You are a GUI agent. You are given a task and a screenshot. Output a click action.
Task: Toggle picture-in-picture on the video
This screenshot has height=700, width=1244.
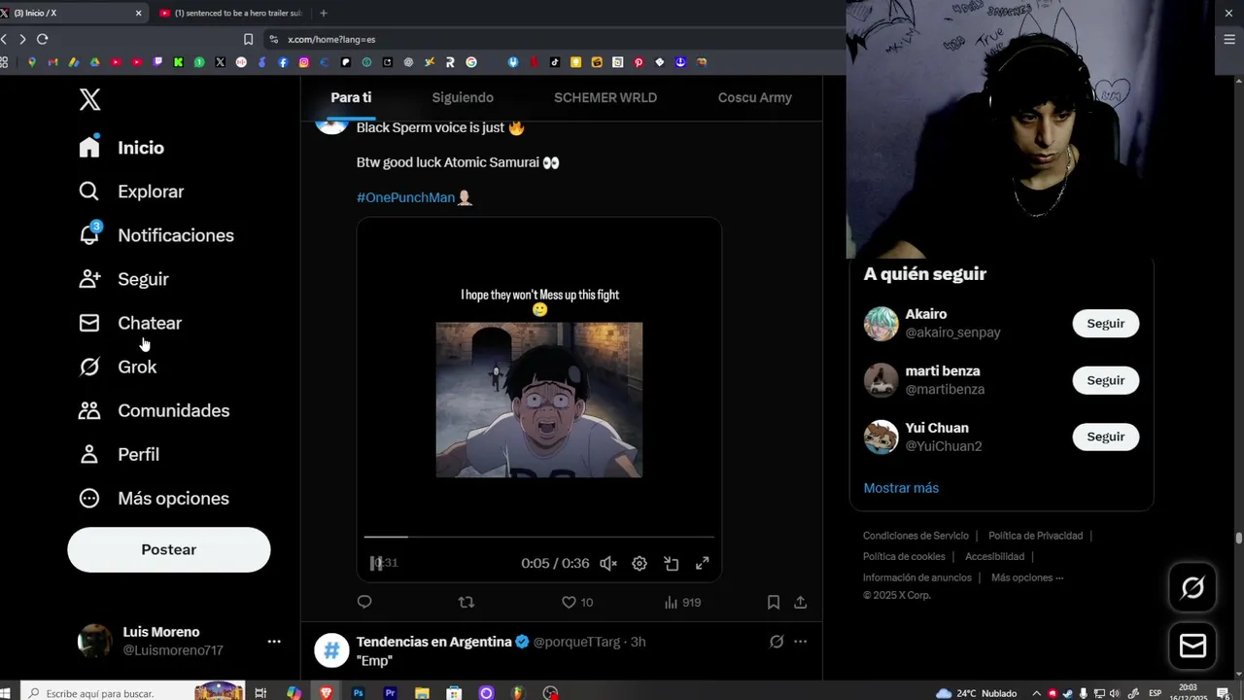[671, 563]
